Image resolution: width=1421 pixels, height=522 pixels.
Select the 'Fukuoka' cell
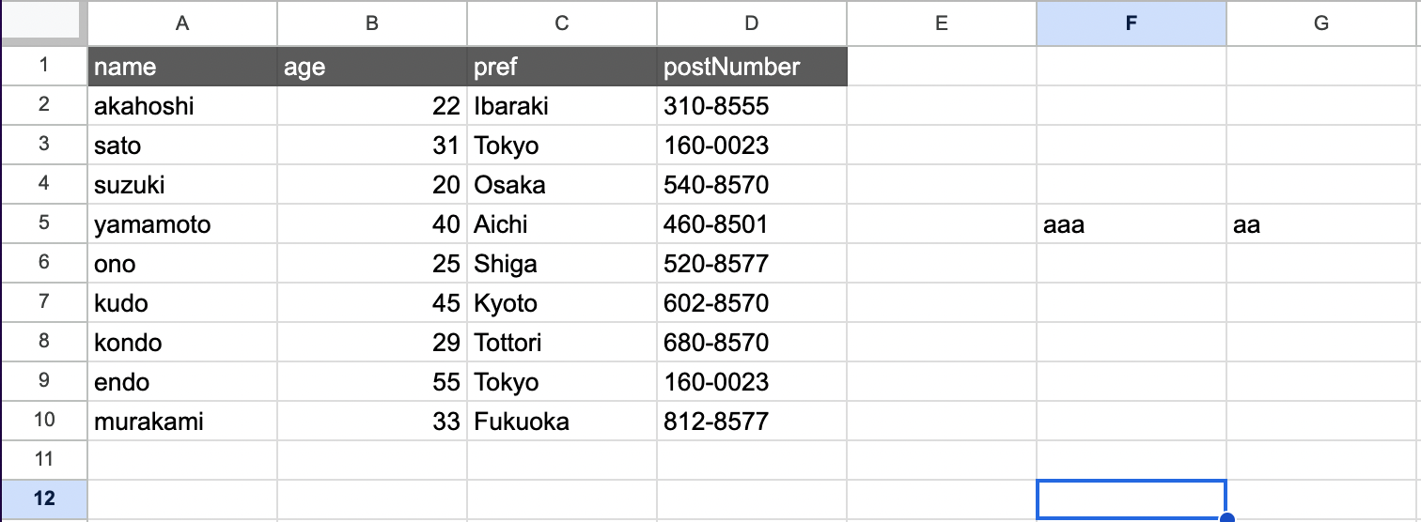tap(562, 422)
